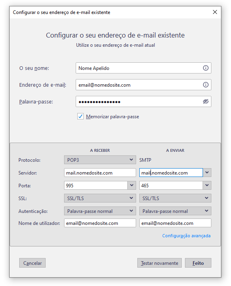The image size is (231, 286).
Task: Open outgoing Palavra-passe normal authentication dropdown
Action: [175, 211]
